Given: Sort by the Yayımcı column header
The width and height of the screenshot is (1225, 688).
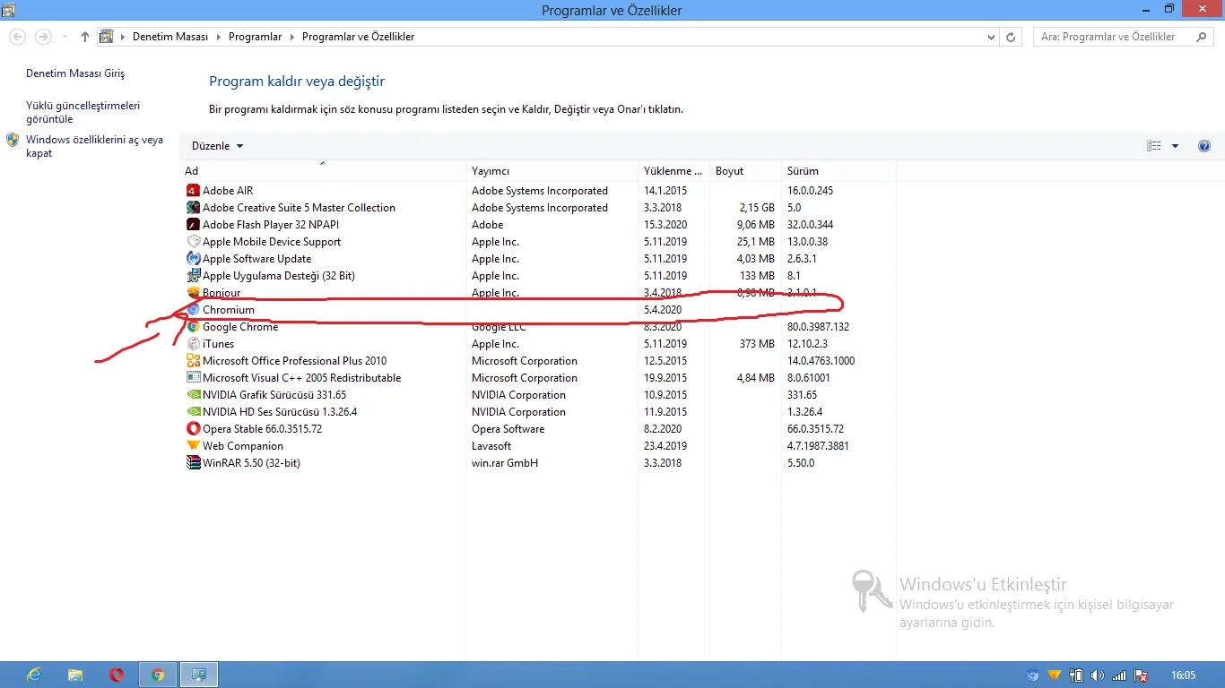Looking at the screenshot, I should (552, 171).
